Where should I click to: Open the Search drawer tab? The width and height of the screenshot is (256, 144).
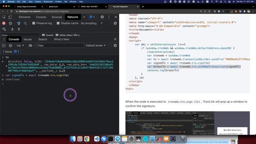point(43,39)
